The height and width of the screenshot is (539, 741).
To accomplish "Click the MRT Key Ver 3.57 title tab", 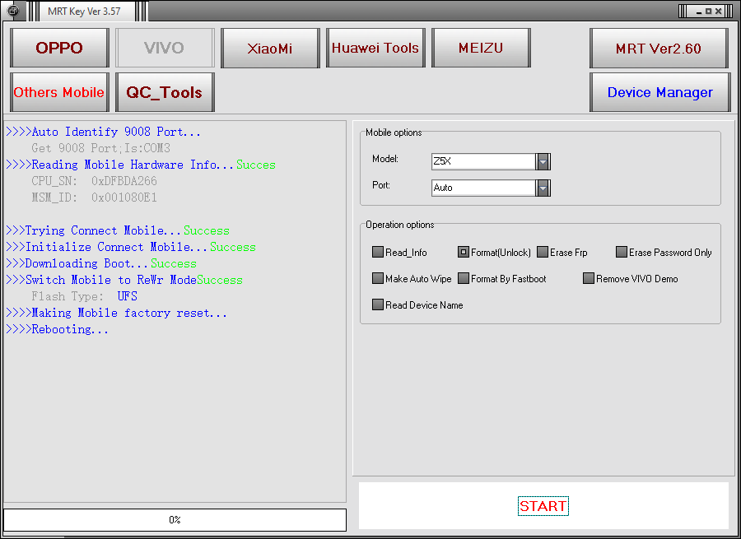I will tap(84, 12).
